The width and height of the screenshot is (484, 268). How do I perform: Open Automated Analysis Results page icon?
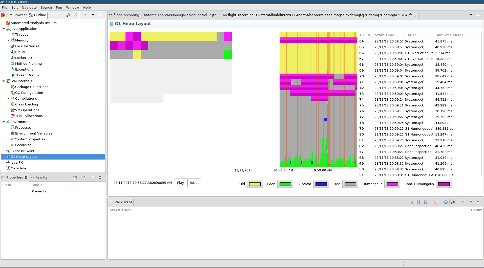click(x=8, y=23)
